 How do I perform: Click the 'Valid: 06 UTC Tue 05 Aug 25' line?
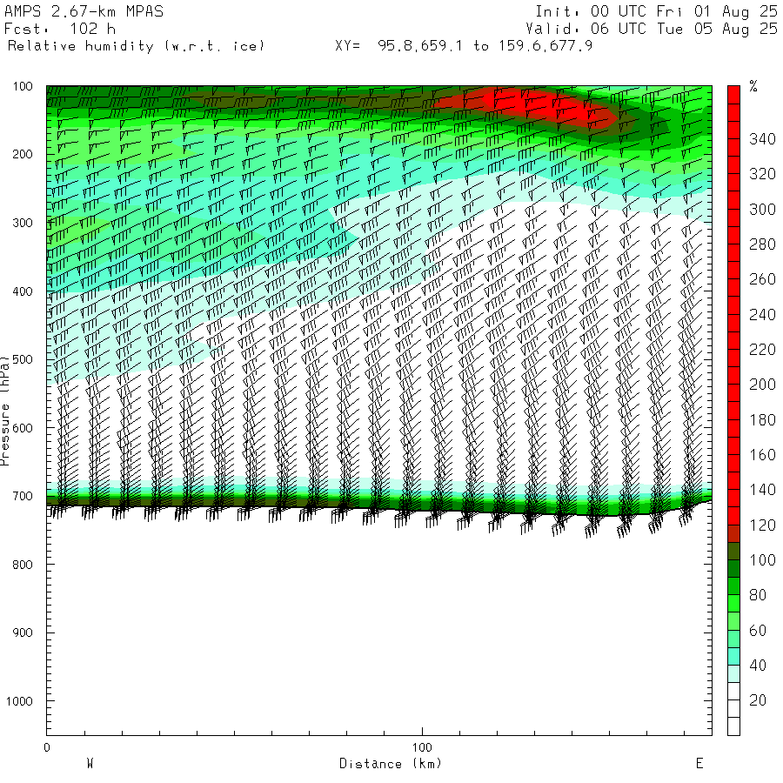[652, 29]
